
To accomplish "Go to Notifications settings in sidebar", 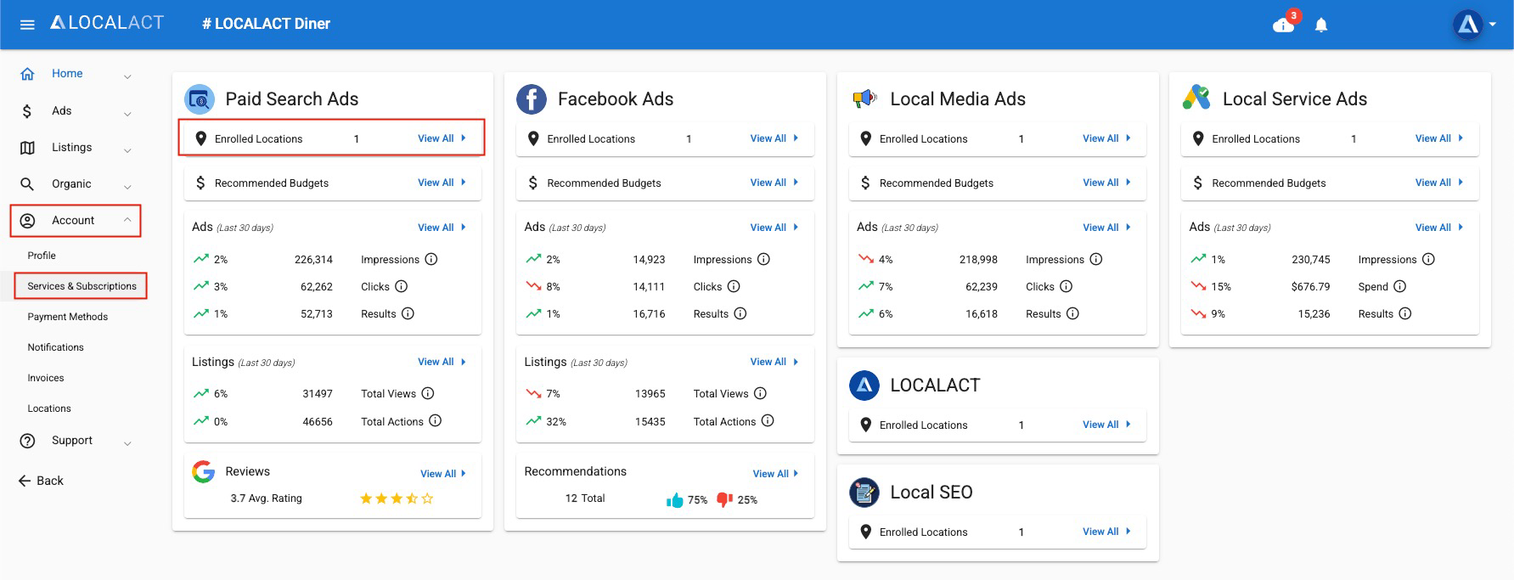I will [55, 347].
